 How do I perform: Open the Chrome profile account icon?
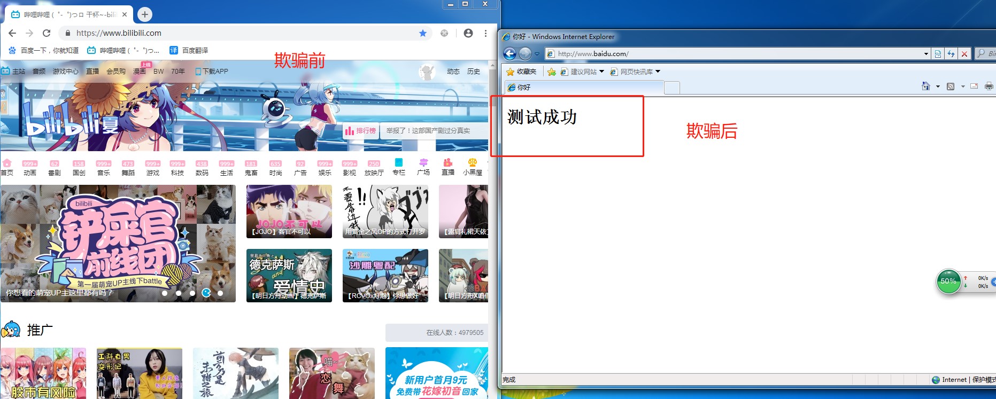pos(468,33)
